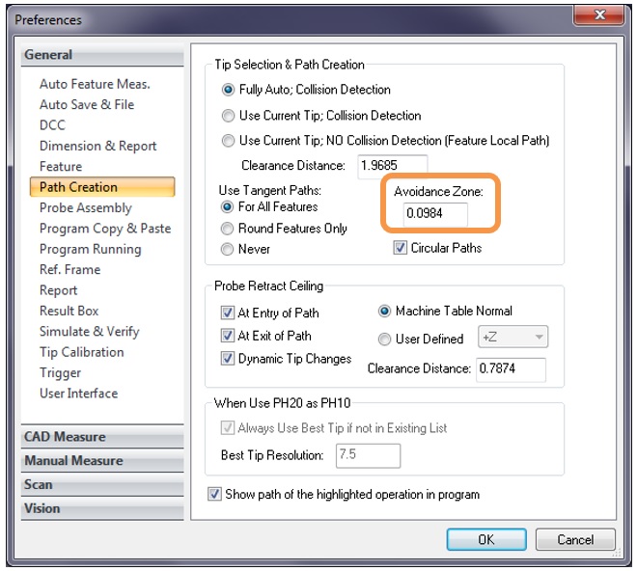This screenshot has width=637, height=571.
Task: Uncheck At Exit of Path
Action: tap(227, 336)
